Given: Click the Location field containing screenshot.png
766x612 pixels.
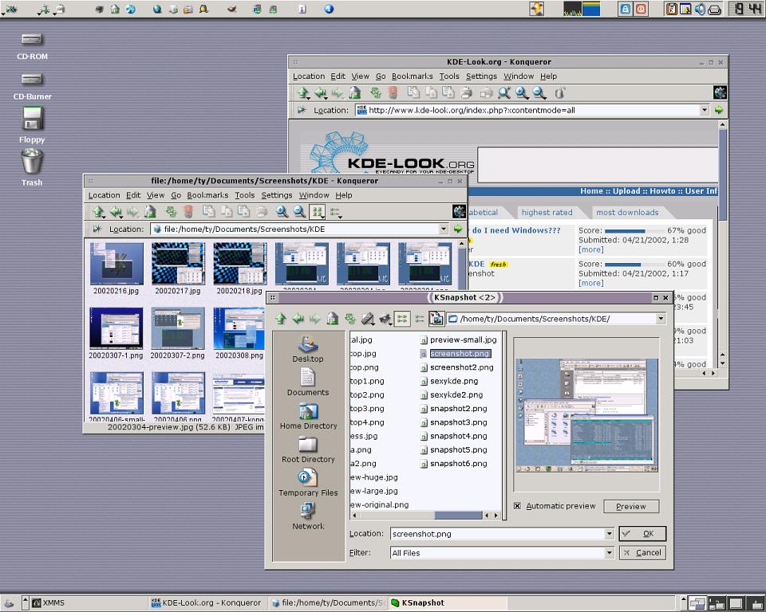Looking at the screenshot, I should point(497,534).
